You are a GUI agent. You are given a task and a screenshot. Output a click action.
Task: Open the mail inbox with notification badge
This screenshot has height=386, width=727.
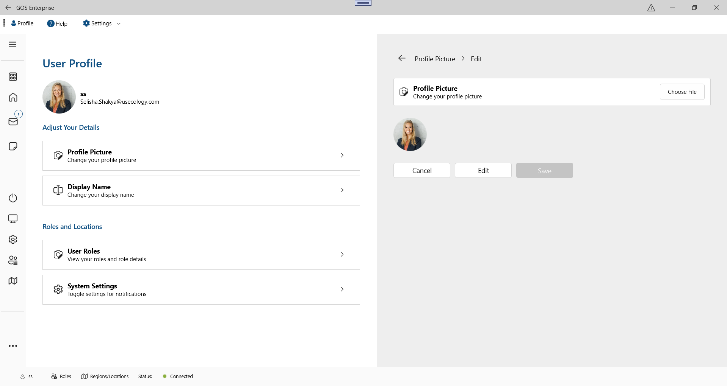13,121
